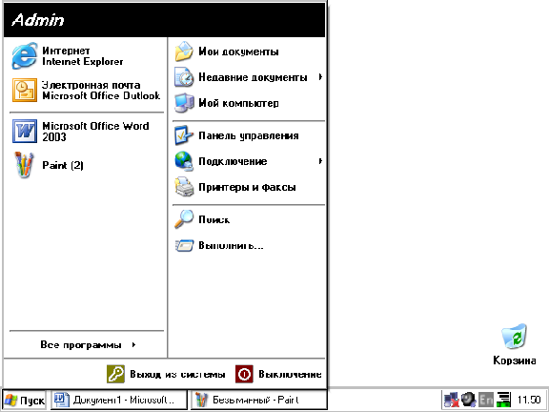Launch the Paint brushes cup icon
The height and width of the screenshot is (412, 549).
point(24,165)
